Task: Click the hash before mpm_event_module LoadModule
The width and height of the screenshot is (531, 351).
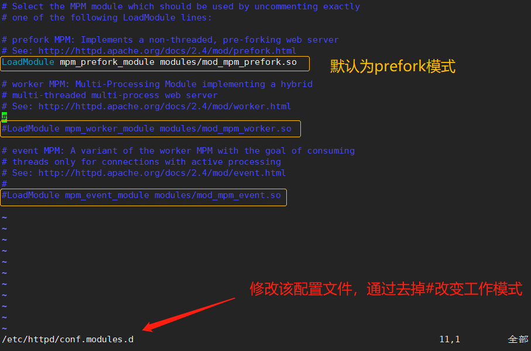Action: click(x=5, y=195)
